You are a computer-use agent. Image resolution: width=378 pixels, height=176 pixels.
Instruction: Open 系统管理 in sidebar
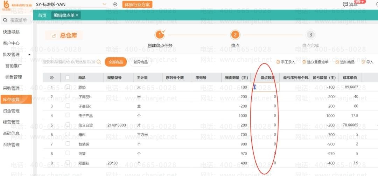pos(11,144)
